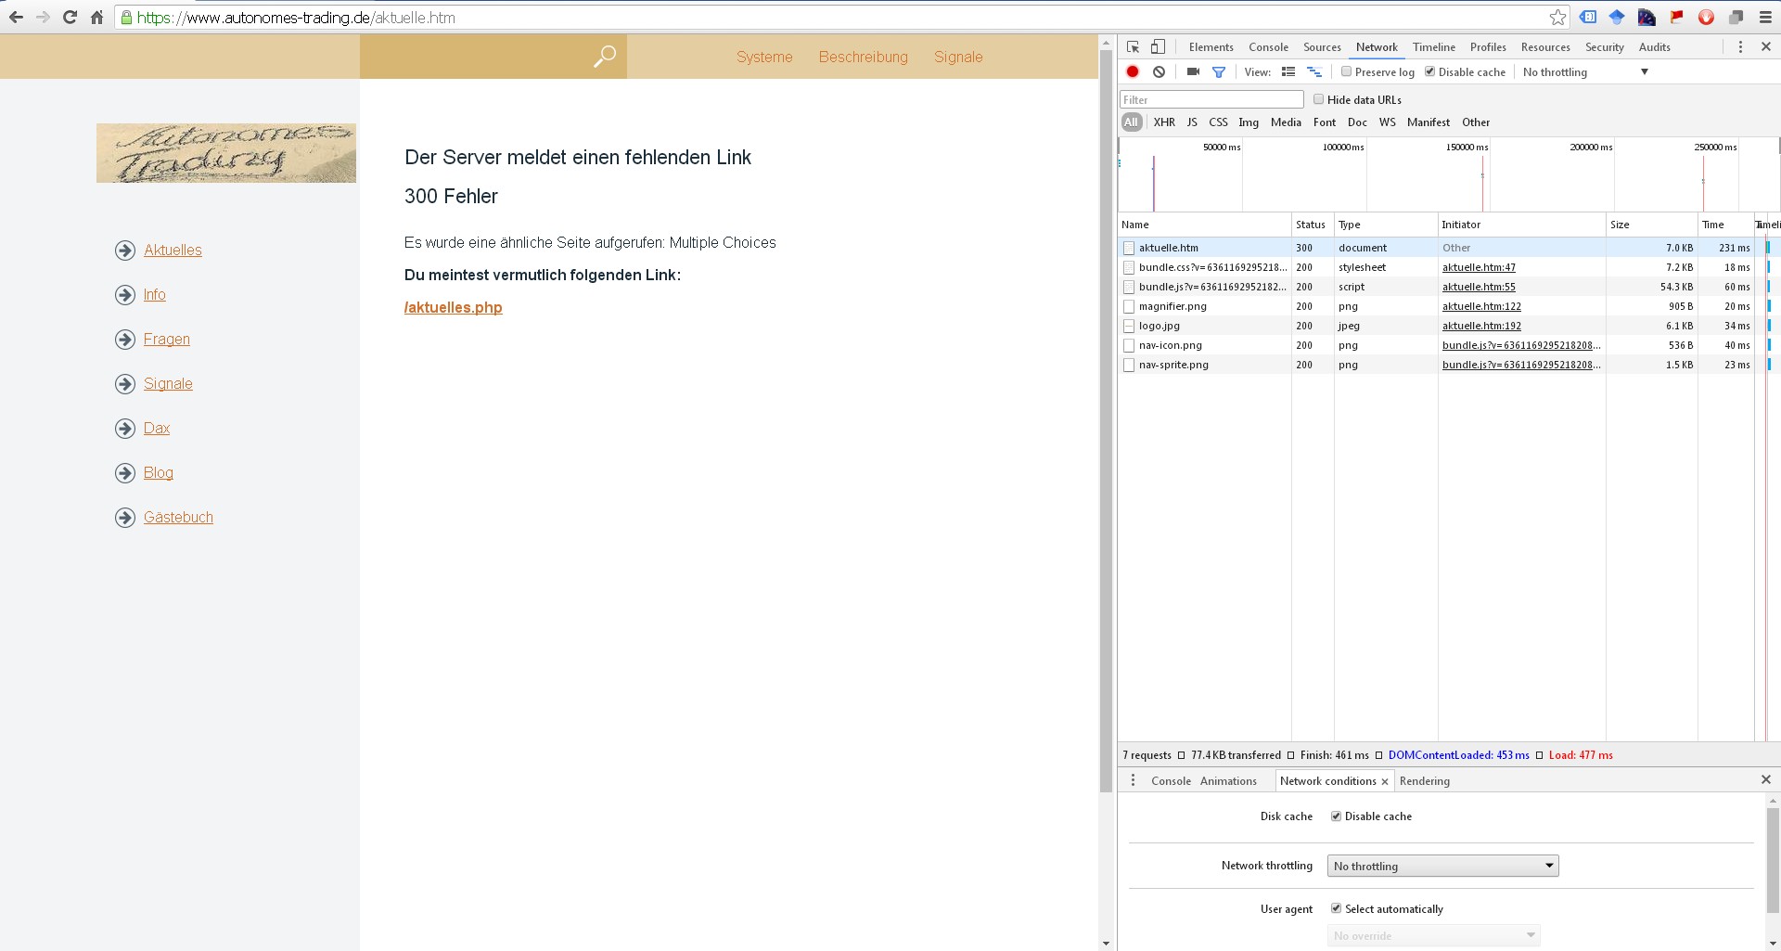Image resolution: width=1781 pixels, height=951 pixels.
Task: Uncheck User agent Select automatically
Action: click(x=1336, y=909)
